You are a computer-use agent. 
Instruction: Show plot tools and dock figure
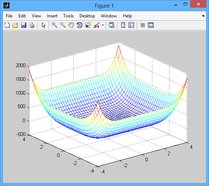tap(151, 25)
